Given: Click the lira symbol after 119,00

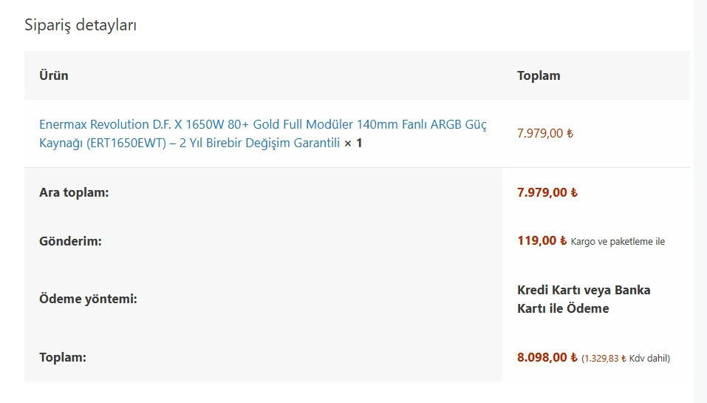Looking at the screenshot, I should point(563,240).
